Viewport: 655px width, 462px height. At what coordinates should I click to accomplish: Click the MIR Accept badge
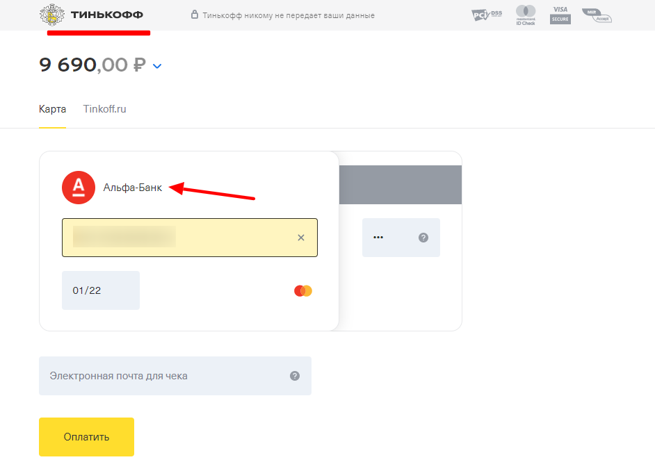(597, 15)
